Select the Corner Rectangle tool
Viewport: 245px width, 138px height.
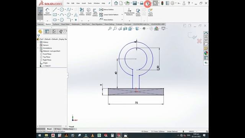(x=55, y=15)
